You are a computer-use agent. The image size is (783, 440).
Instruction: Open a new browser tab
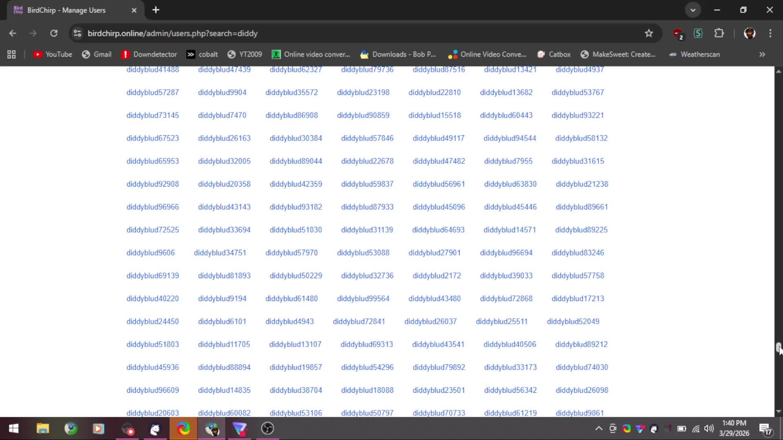point(156,10)
